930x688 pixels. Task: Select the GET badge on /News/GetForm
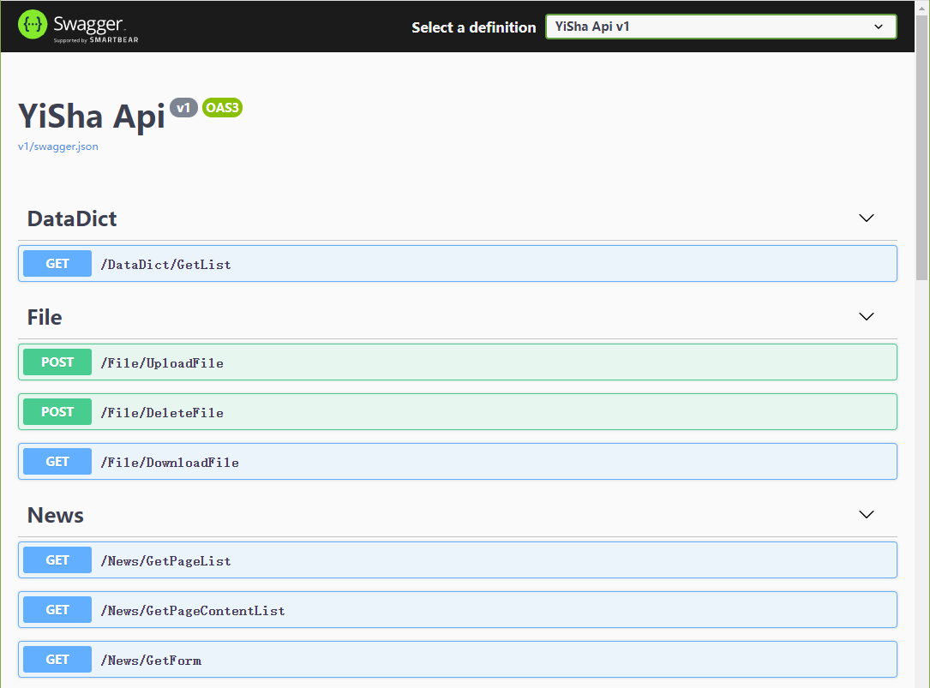click(x=57, y=659)
